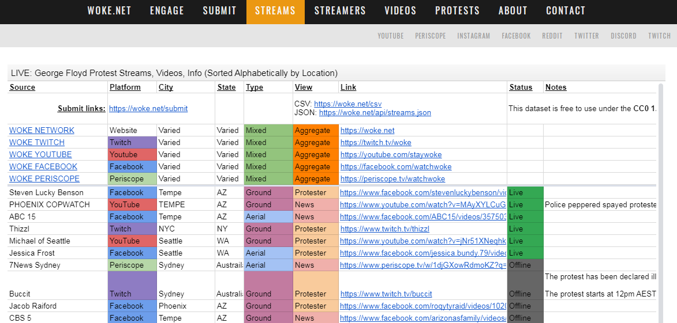Open the https://woke.net link
Screen dimensions: 677x323
pyautogui.click(x=368, y=131)
